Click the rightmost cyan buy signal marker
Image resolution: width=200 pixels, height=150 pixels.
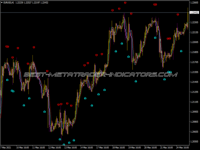point(181,51)
